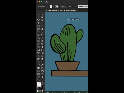This screenshot has height=93, width=124.
Task: Open the Stroke panel link
Action: coord(63,7)
